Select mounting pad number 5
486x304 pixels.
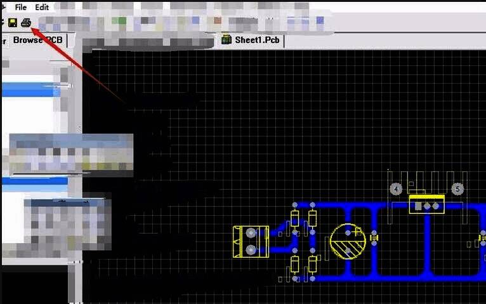(x=457, y=189)
